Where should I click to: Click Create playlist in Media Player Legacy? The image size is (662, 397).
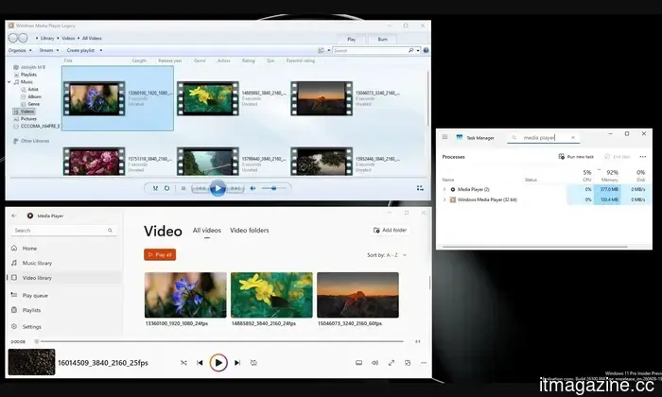pos(80,50)
